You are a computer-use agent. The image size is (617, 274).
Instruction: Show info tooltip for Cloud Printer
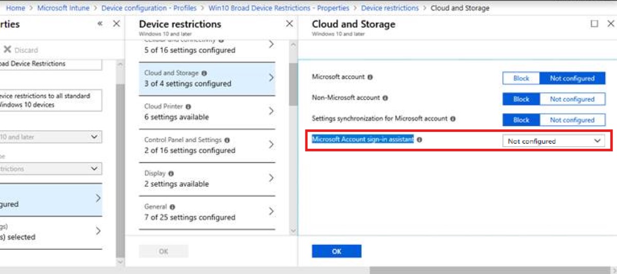(188, 107)
